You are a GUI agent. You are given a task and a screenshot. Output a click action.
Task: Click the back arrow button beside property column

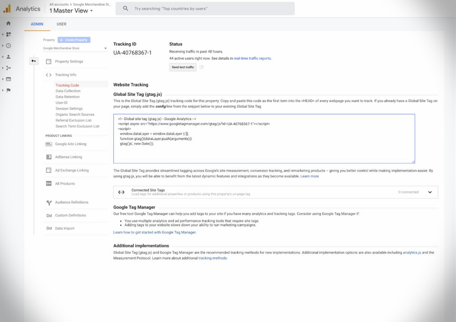click(x=33, y=61)
